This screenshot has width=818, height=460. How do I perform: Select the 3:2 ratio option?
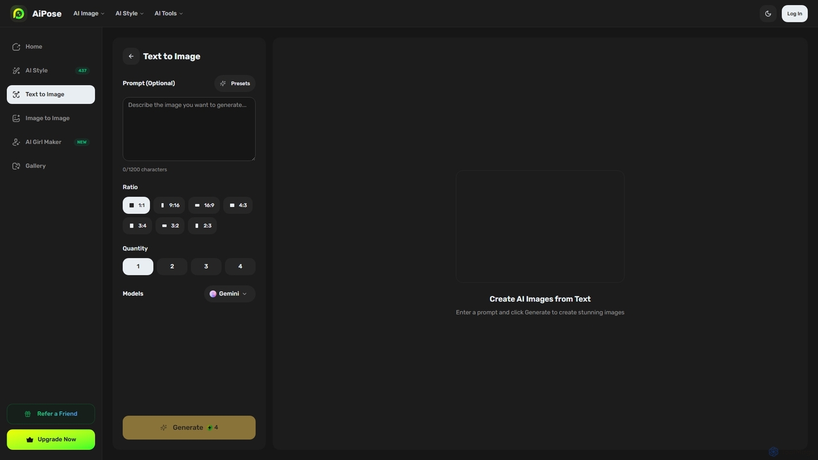coord(170,226)
